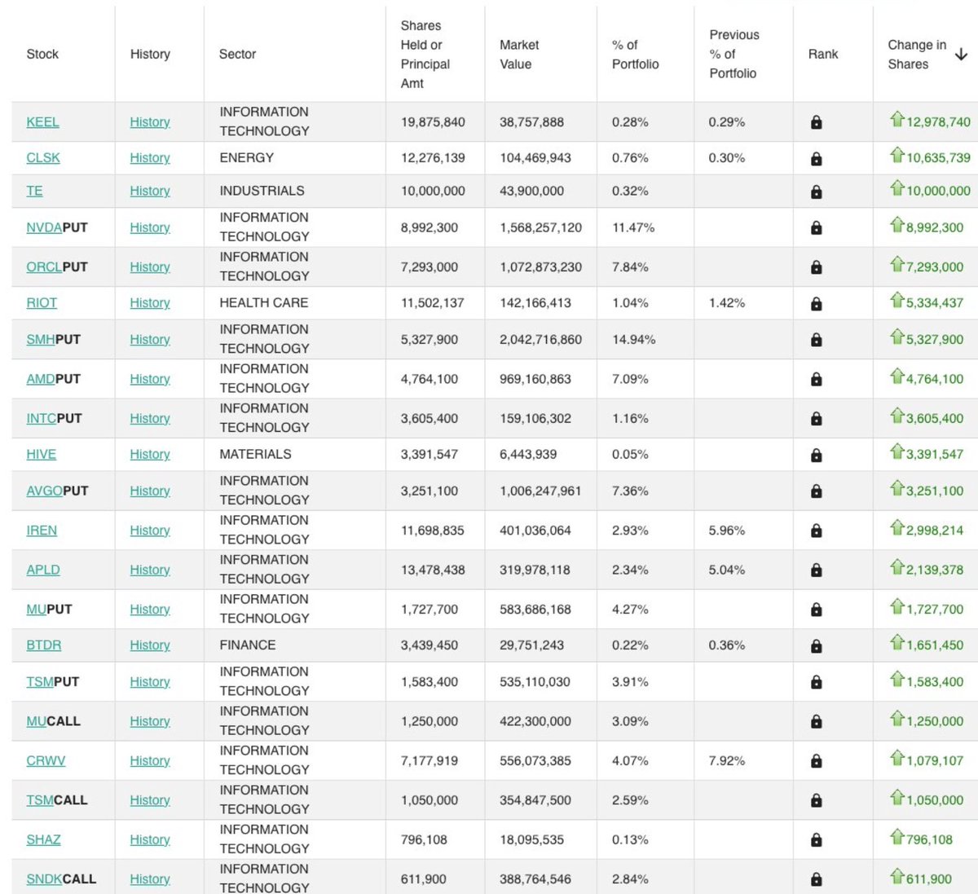Click the lock icon in ORCL PUT row
978x894 pixels.
pos(816,267)
